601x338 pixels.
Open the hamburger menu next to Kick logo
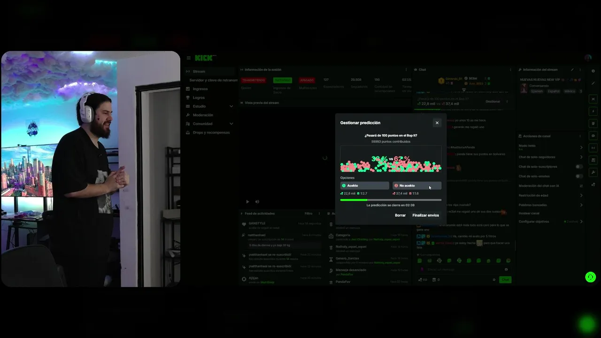point(188,58)
